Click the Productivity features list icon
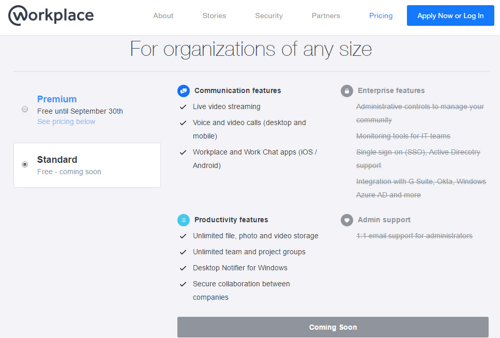The image size is (500, 338). (x=184, y=220)
